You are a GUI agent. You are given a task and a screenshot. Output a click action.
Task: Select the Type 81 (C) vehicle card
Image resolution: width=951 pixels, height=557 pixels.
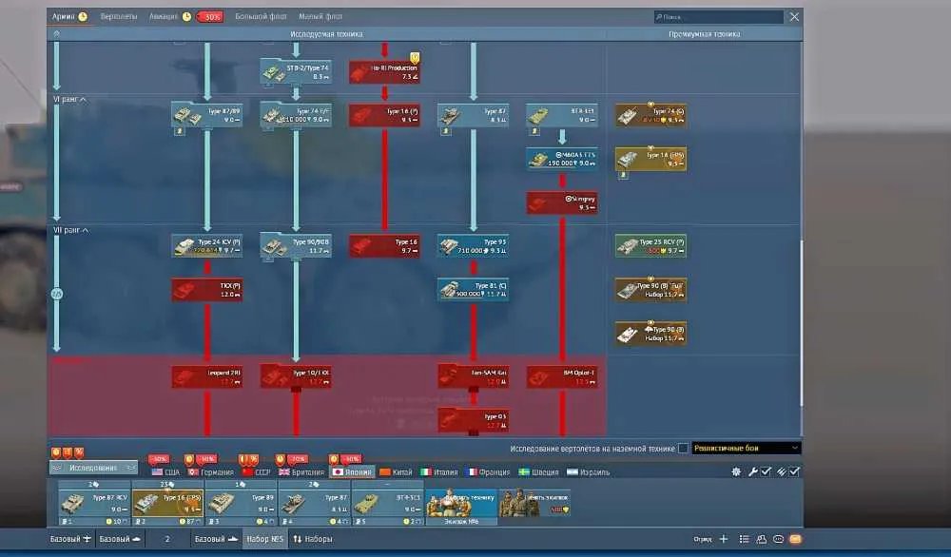(x=473, y=290)
